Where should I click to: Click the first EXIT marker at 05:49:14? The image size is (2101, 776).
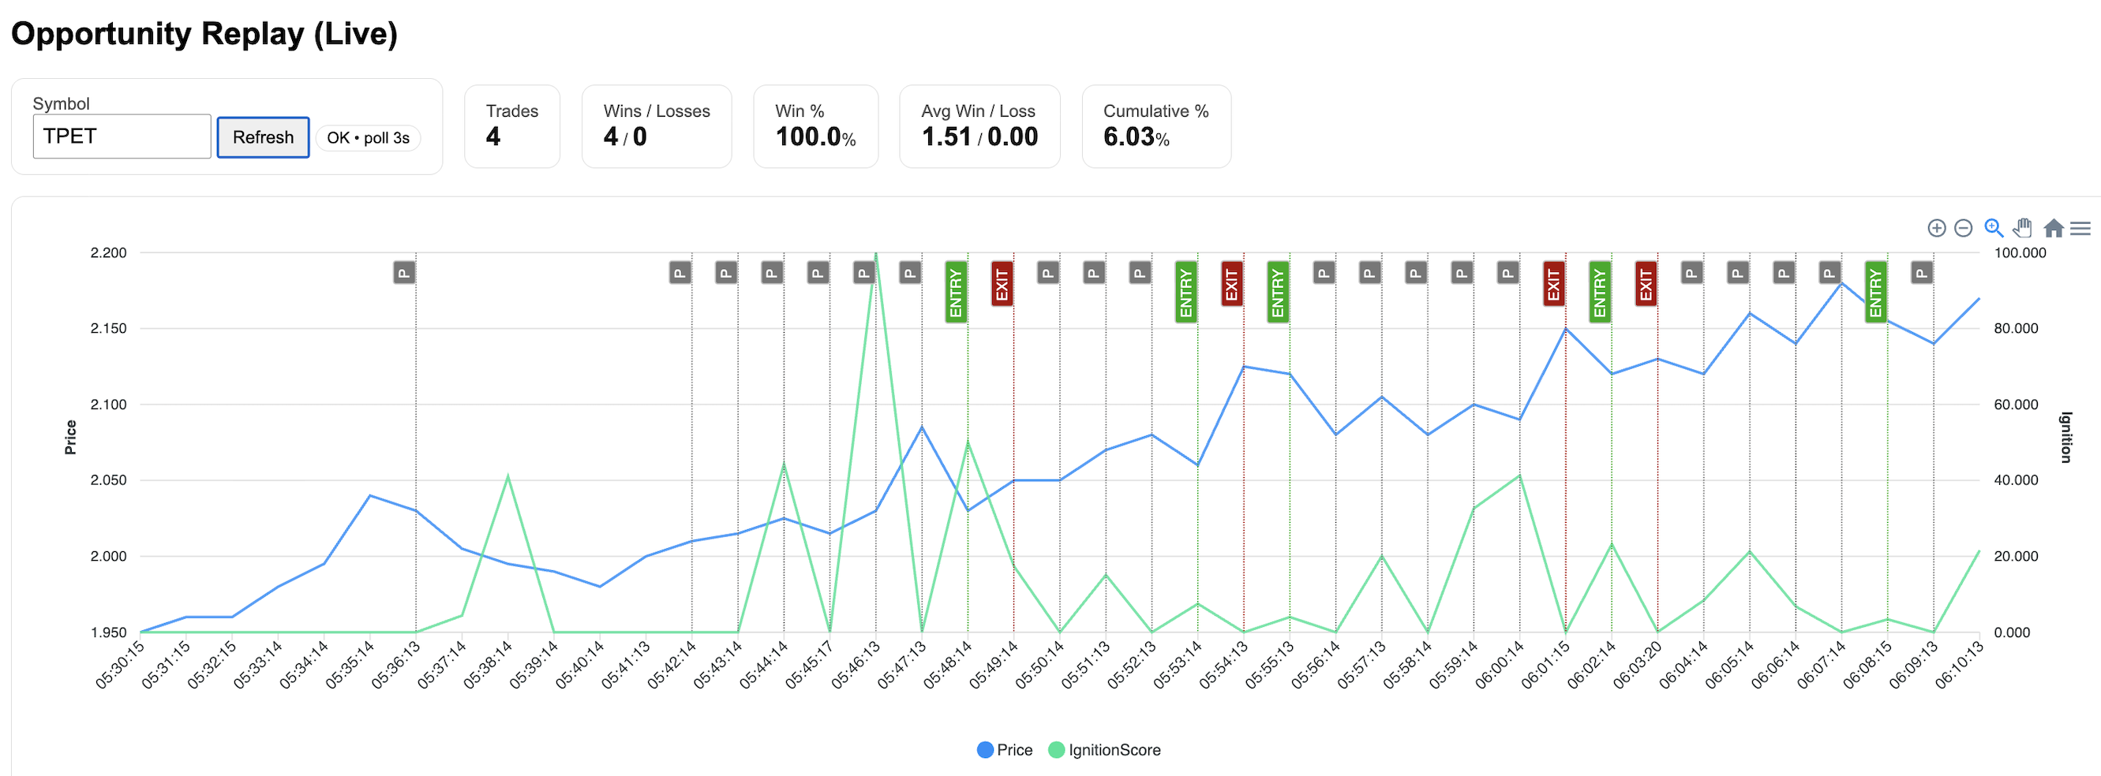(x=1002, y=283)
